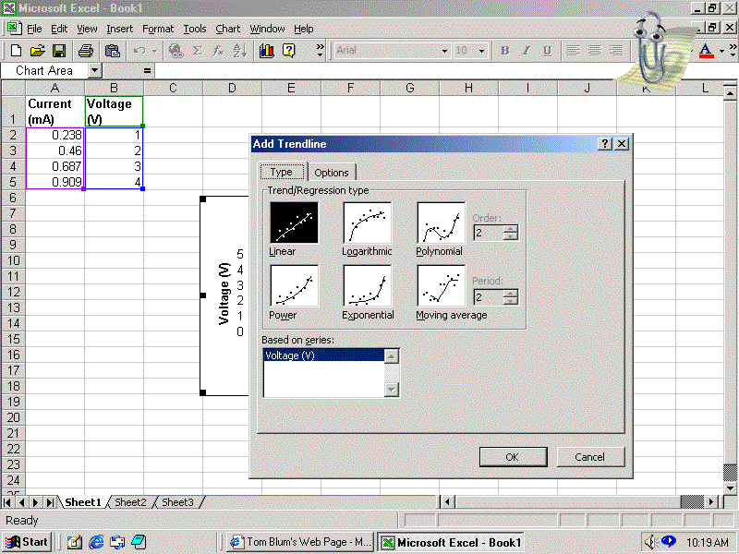The height and width of the screenshot is (554, 739).
Task: Toggle Align Left
Action: click(574, 51)
